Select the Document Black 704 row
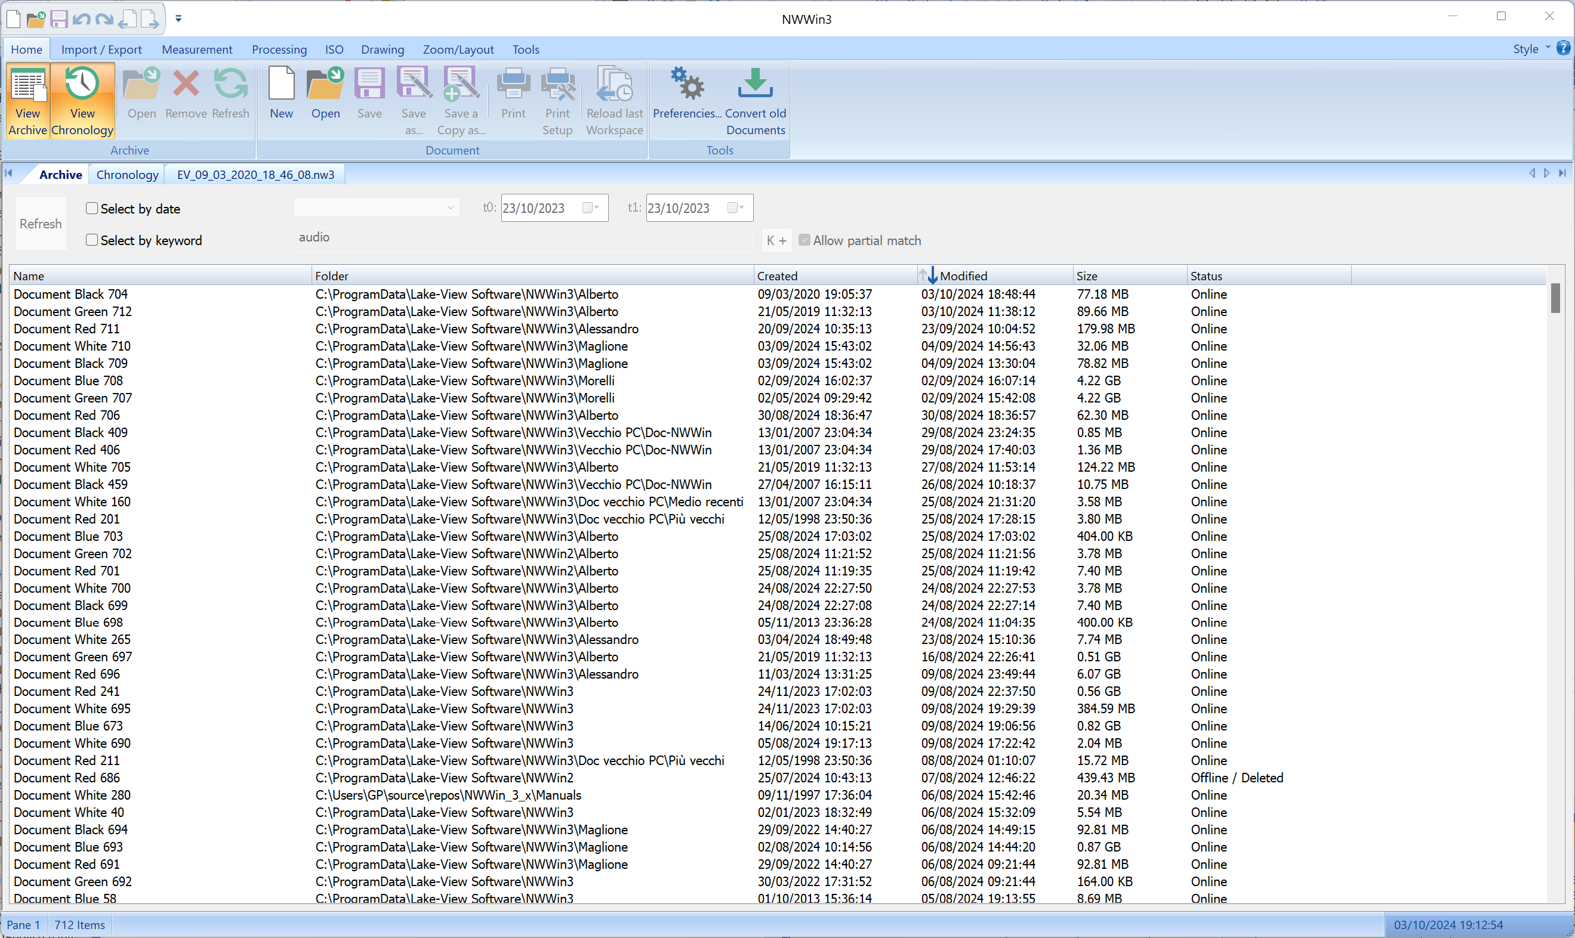This screenshot has height=938, width=1575. pyautogui.click(x=778, y=294)
